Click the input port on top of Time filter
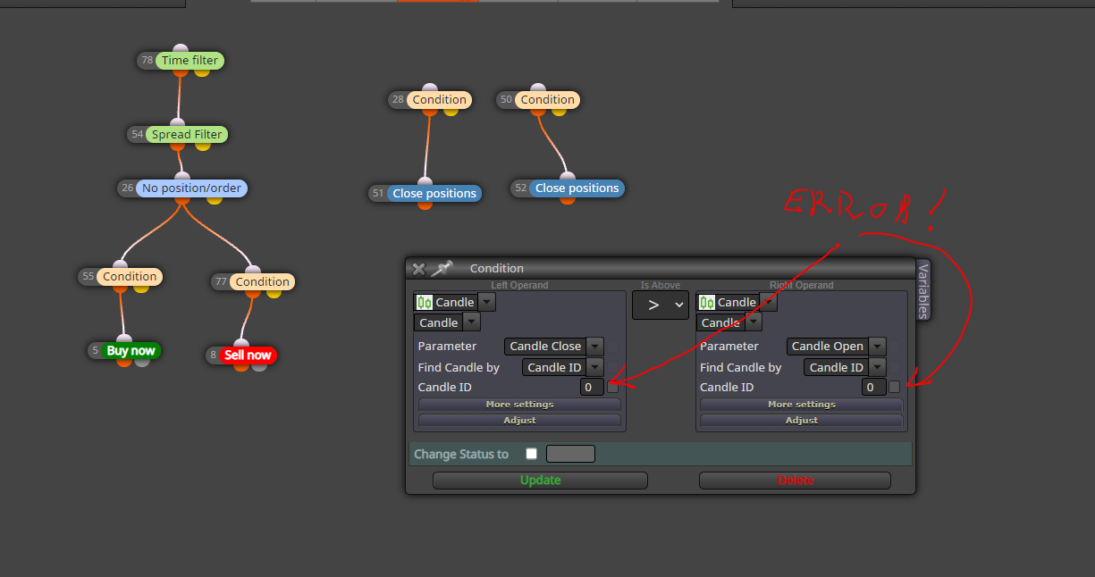This screenshot has width=1095, height=577. point(180,49)
